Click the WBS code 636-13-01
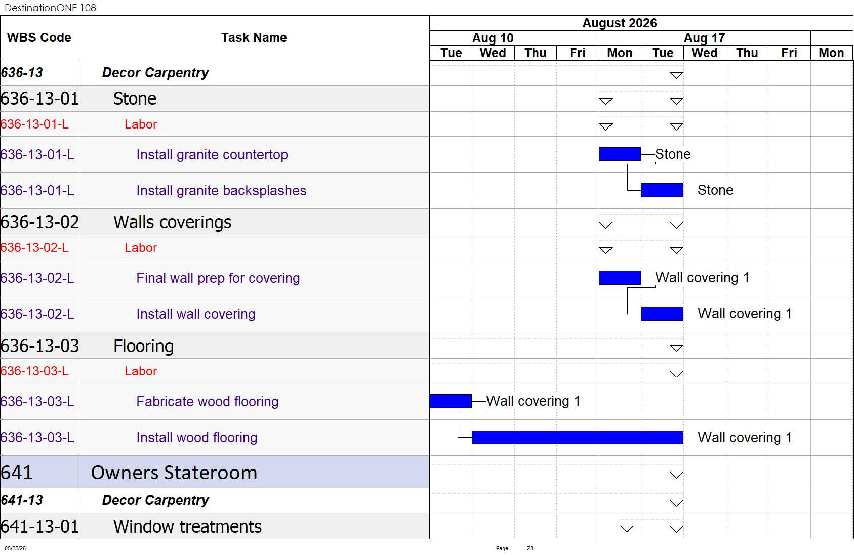This screenshot has height=555, width=854. click(39, 99)
